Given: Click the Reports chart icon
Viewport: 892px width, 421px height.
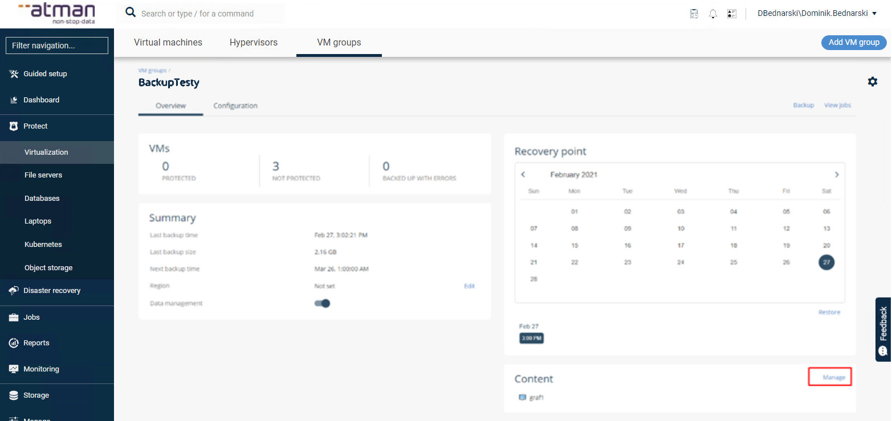Looking at the screenshot, I should point(14,343).
